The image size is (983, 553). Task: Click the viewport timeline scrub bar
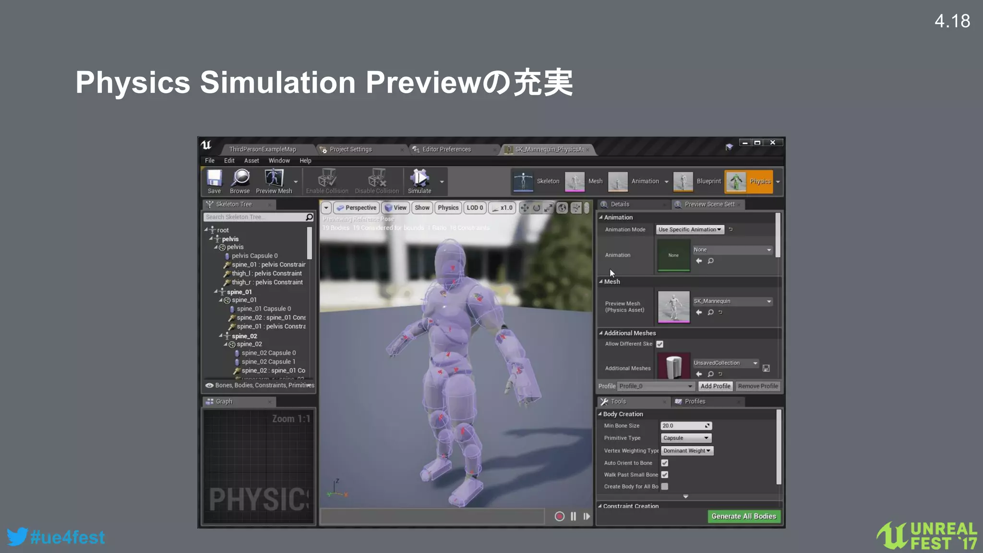pos(432,516)
